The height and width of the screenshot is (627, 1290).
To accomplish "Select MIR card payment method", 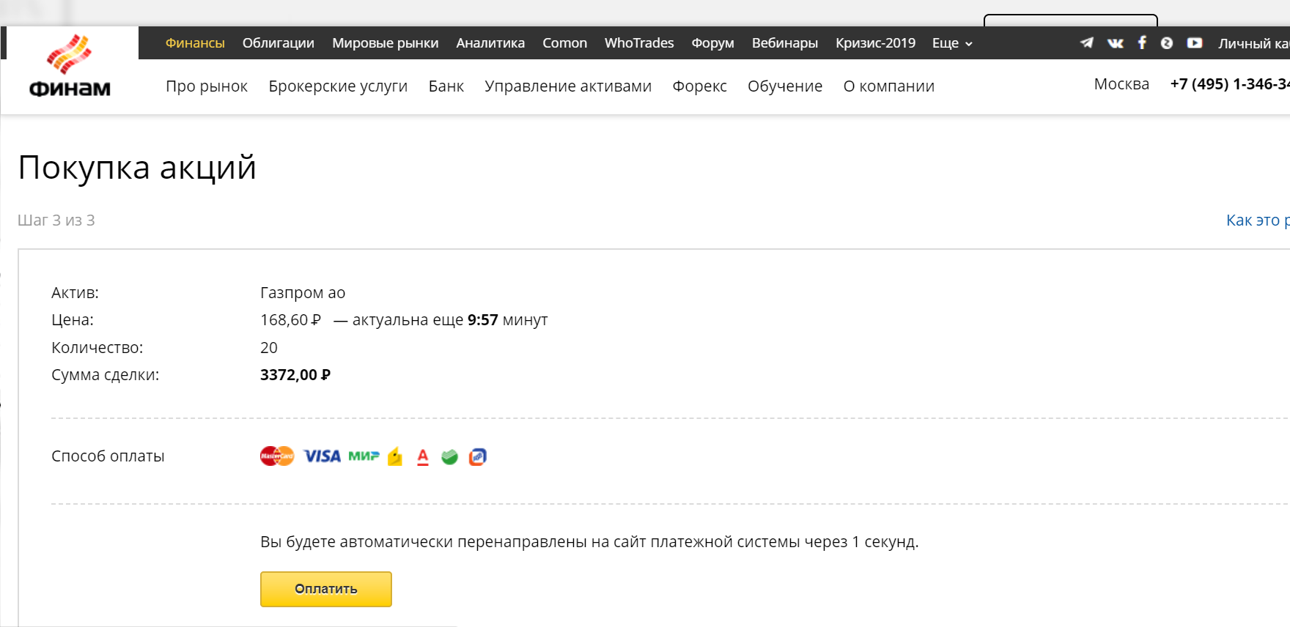I will point(364,456).
